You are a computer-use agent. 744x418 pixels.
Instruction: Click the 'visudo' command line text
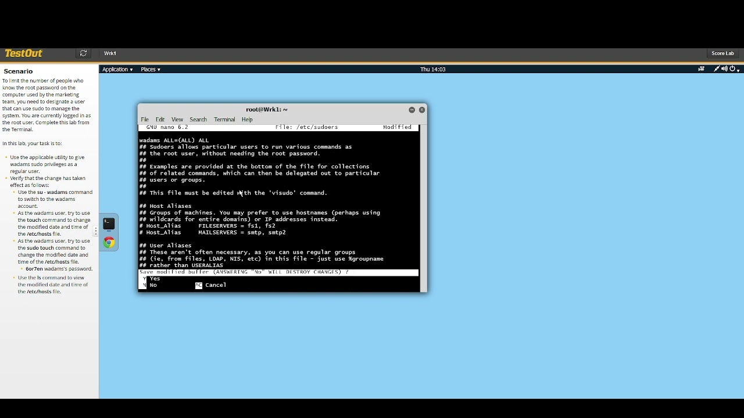click(x=233, y=193)
